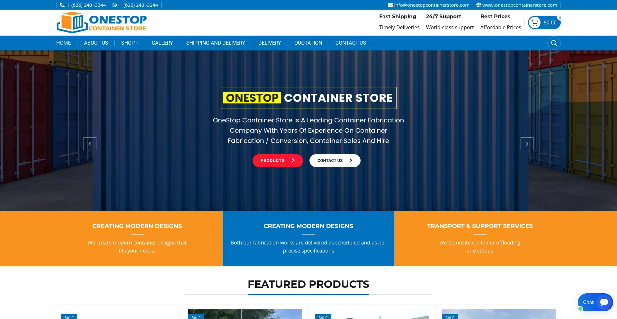
Task: Advance to next slide with right arrow
Action: point(527,144)
